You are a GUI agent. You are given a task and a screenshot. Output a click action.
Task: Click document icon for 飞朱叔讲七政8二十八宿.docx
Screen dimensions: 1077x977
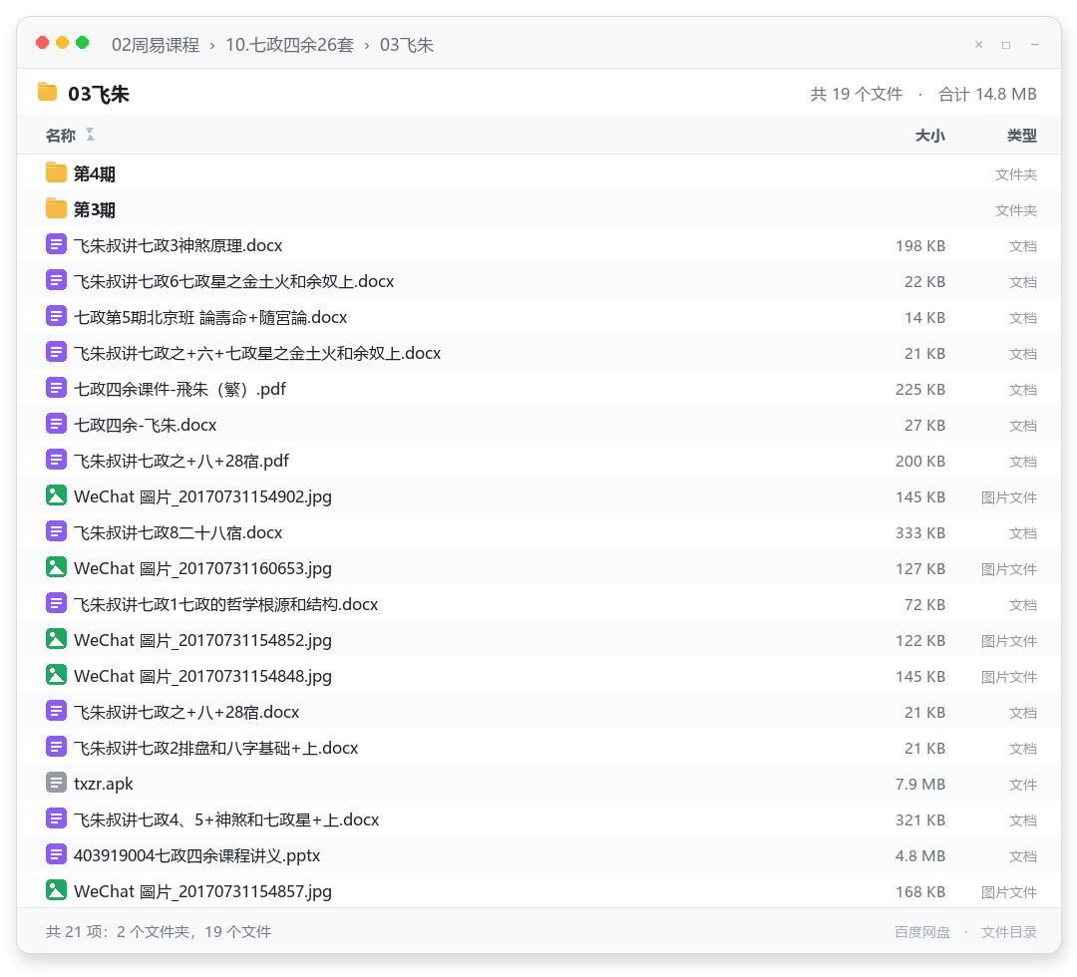click(56, 532)
